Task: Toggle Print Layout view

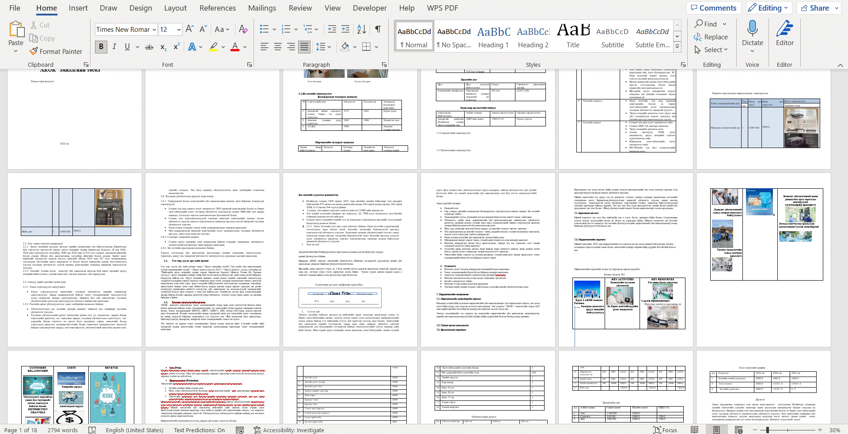Action: coord(716,430)
